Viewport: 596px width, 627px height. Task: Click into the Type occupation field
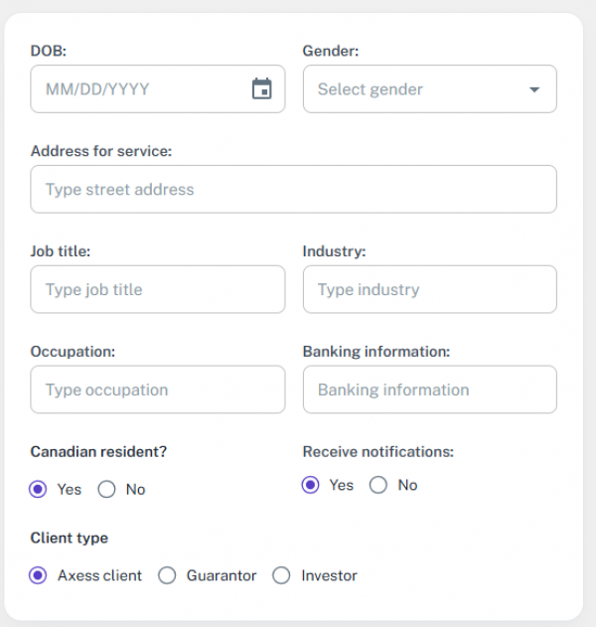pos(157,391)
